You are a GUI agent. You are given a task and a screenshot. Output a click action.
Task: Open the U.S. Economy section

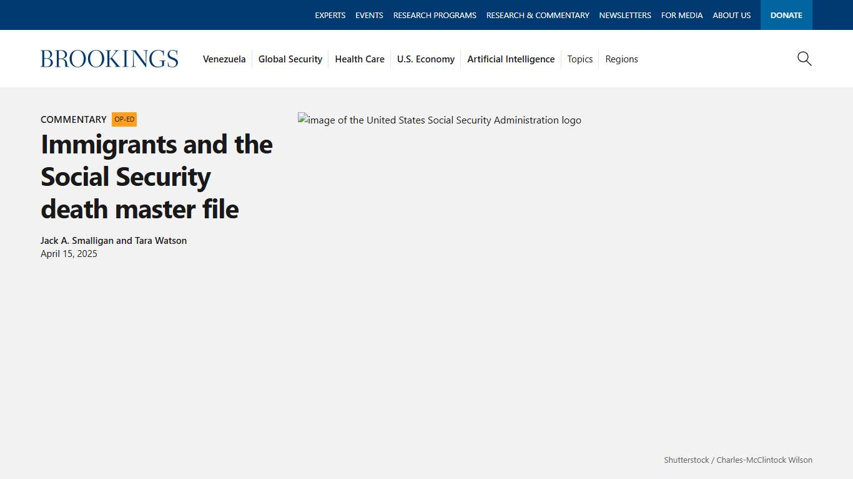click(426, 59)
